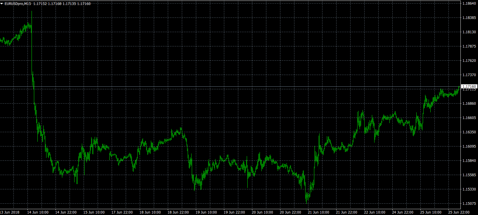Viewport: 478px width, 215px height.
Task: Click the 21 Jun 10:00 time label
Action: (318, 212)
